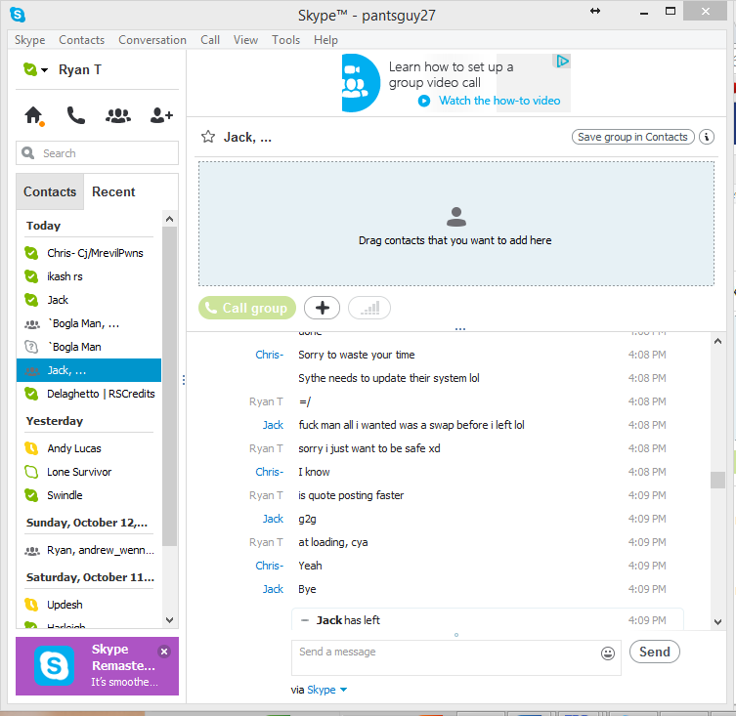This screenshot has width=736, height=716.
Task: Click Save group in Contacts
Action: click(632, 137)
